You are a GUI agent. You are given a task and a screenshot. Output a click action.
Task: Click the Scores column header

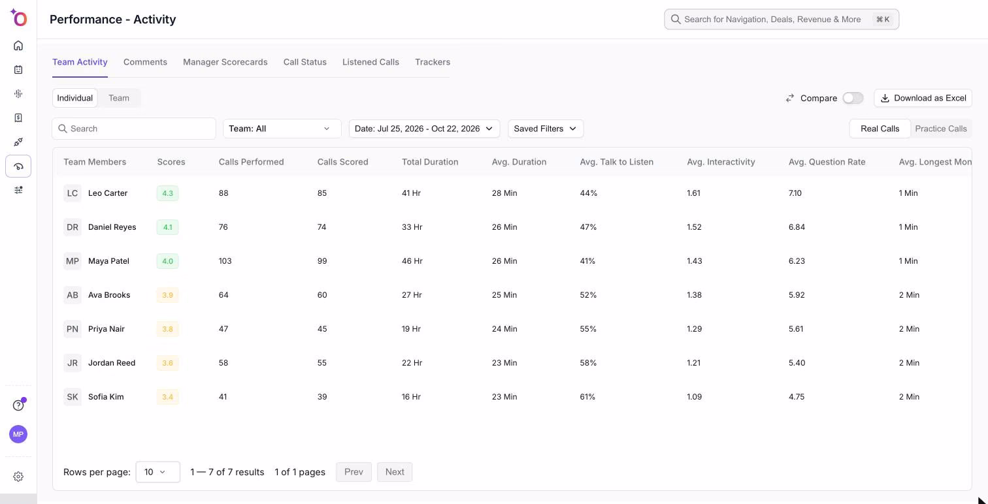tap(171, 162)
